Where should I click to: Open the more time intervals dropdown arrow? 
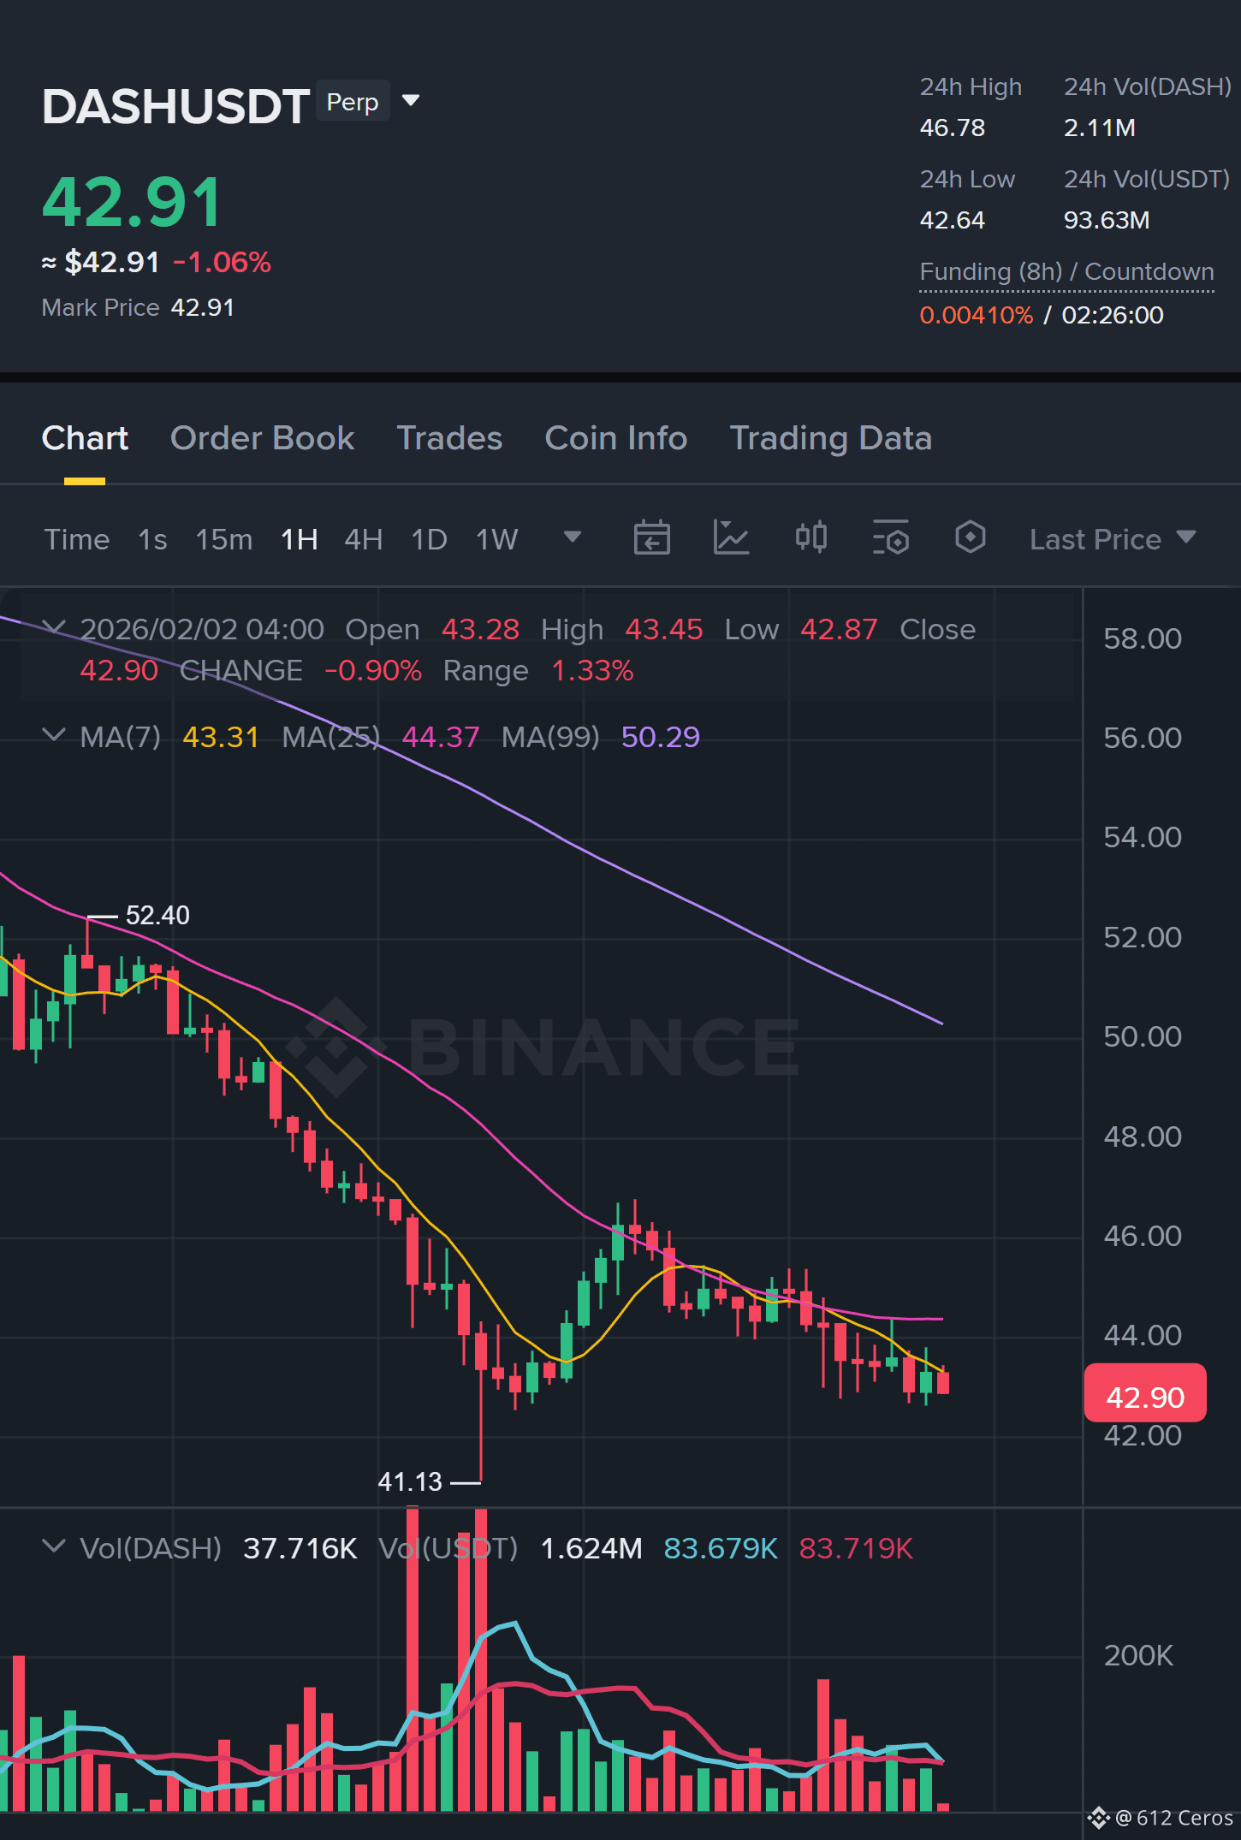(x=573, y=537)
